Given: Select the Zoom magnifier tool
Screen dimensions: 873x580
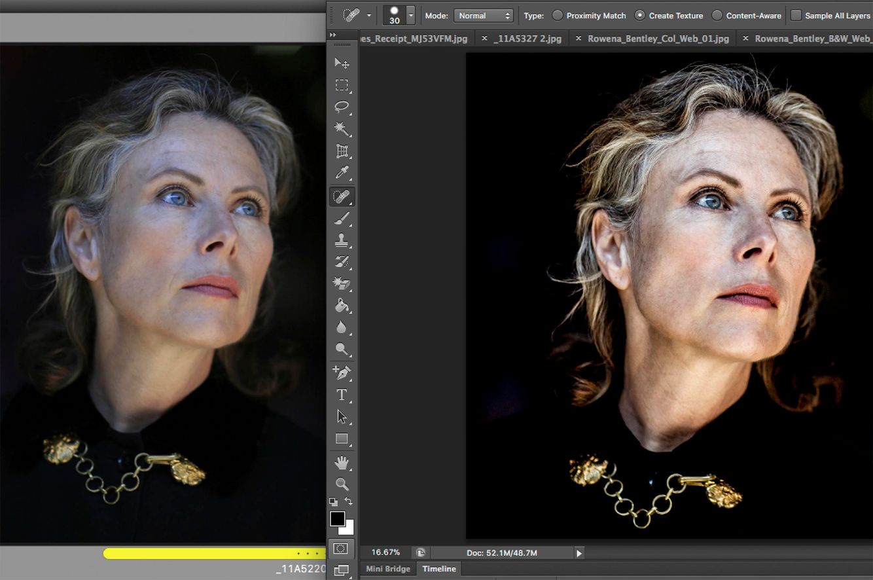Looking at the screenshot, I should 342,484.
